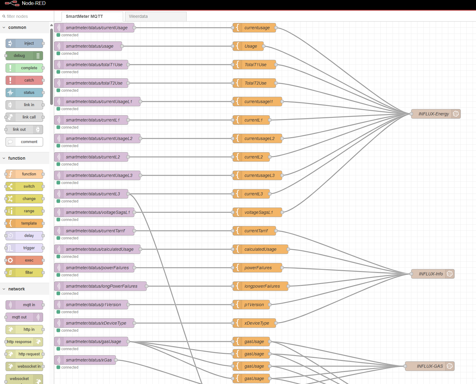Select the INFLUX-GAS output node

430,366
